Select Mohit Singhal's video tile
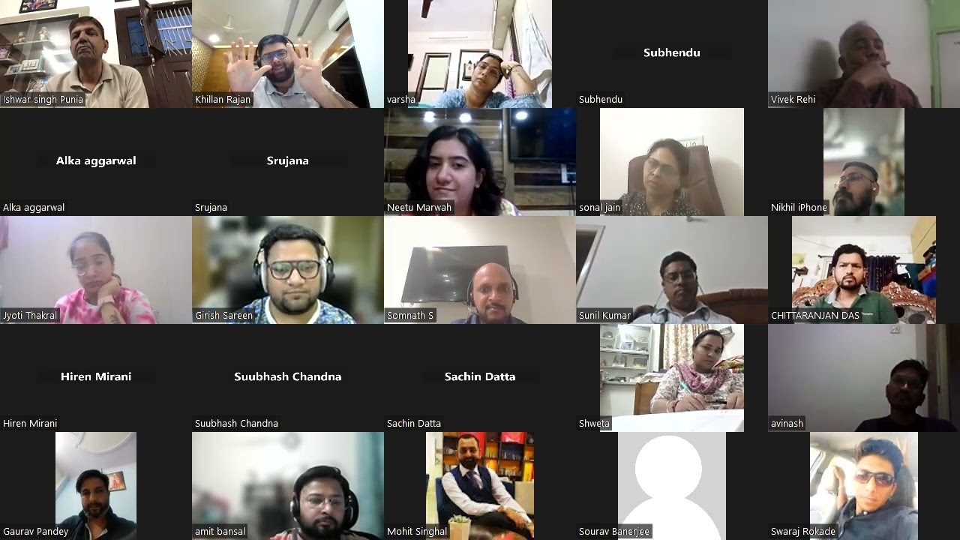This screenshot has height=540, width=960. click(480, 486)
